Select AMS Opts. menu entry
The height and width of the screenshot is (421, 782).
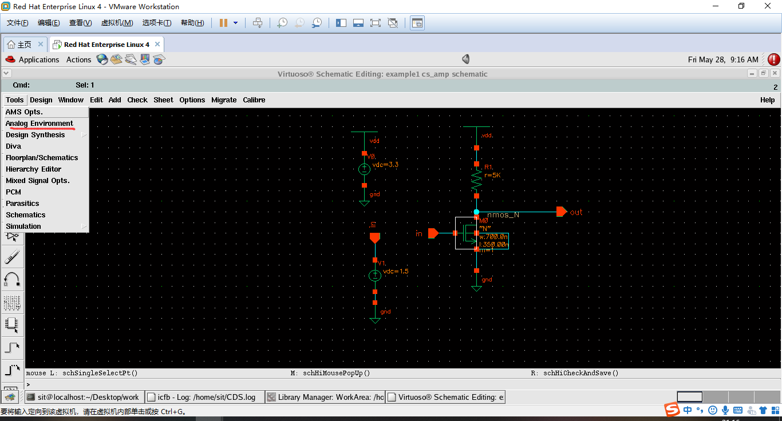click(46, 112)
